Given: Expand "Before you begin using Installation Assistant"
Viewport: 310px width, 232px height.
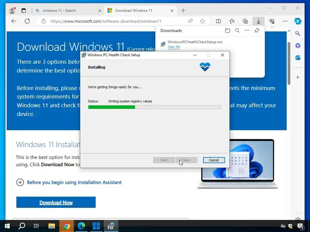Looking at the screenshot, I should tap(69, 182).
